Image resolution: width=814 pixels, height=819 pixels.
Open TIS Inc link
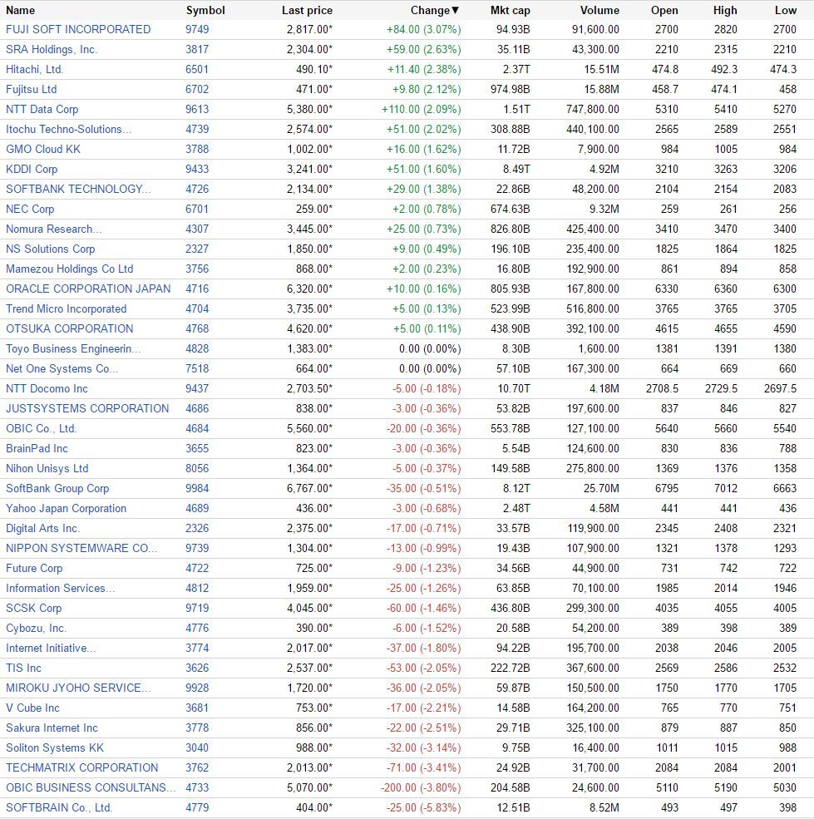pyautogui.click(x=23, y=668)
